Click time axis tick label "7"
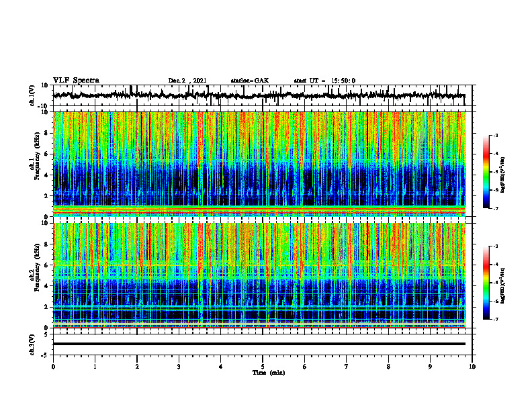The width and height of the screenshot is (532, 411). coord(347,367)
